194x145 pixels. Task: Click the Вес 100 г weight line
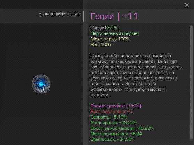pyautogui.click(x=101, y=45)
